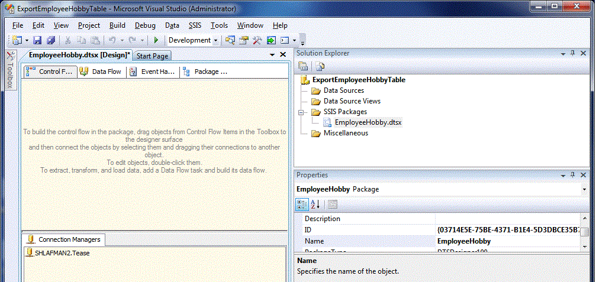Close the Properties panel
The image size is (596, 282).
[x=584, y=176]
